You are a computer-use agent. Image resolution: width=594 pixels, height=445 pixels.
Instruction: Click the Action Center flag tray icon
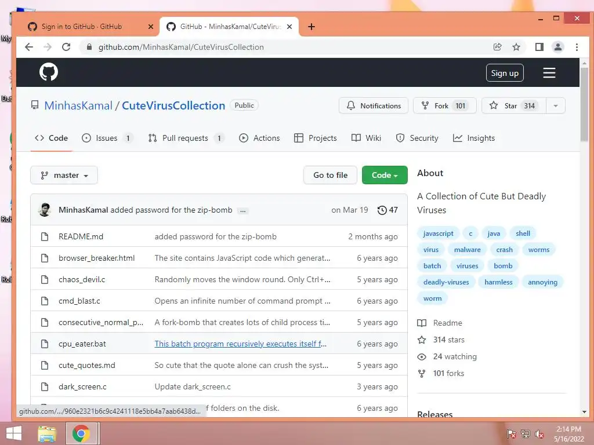[x=511, y=433]
